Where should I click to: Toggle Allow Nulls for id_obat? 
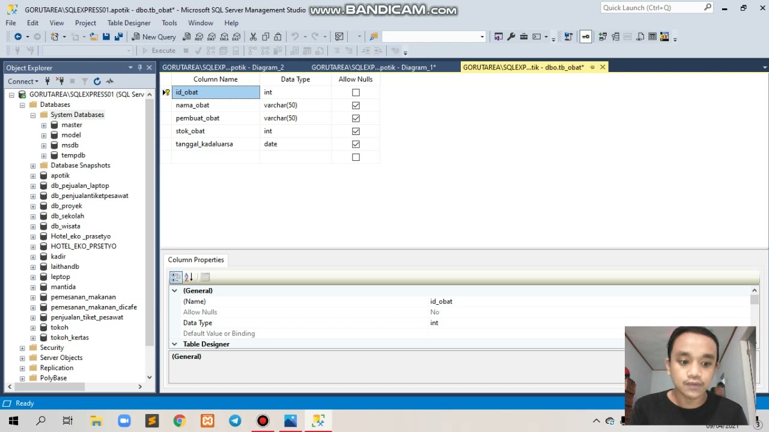click(x=356, y=92)
